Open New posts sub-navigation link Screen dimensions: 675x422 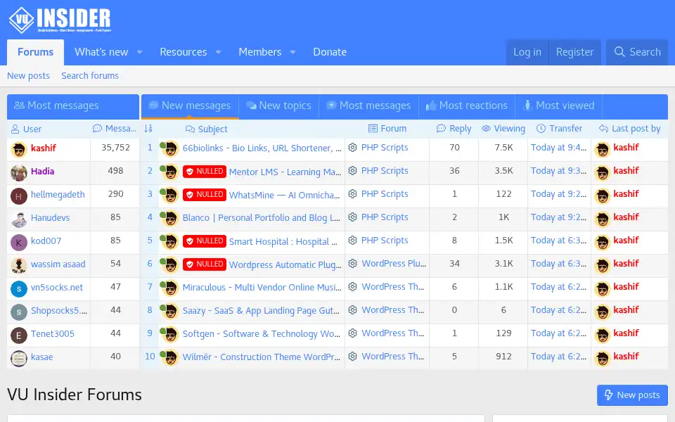click(x=28, y=76)
